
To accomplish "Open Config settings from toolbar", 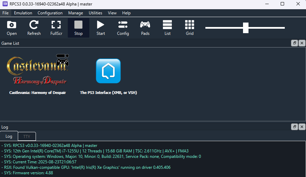I will coord(123,28).
